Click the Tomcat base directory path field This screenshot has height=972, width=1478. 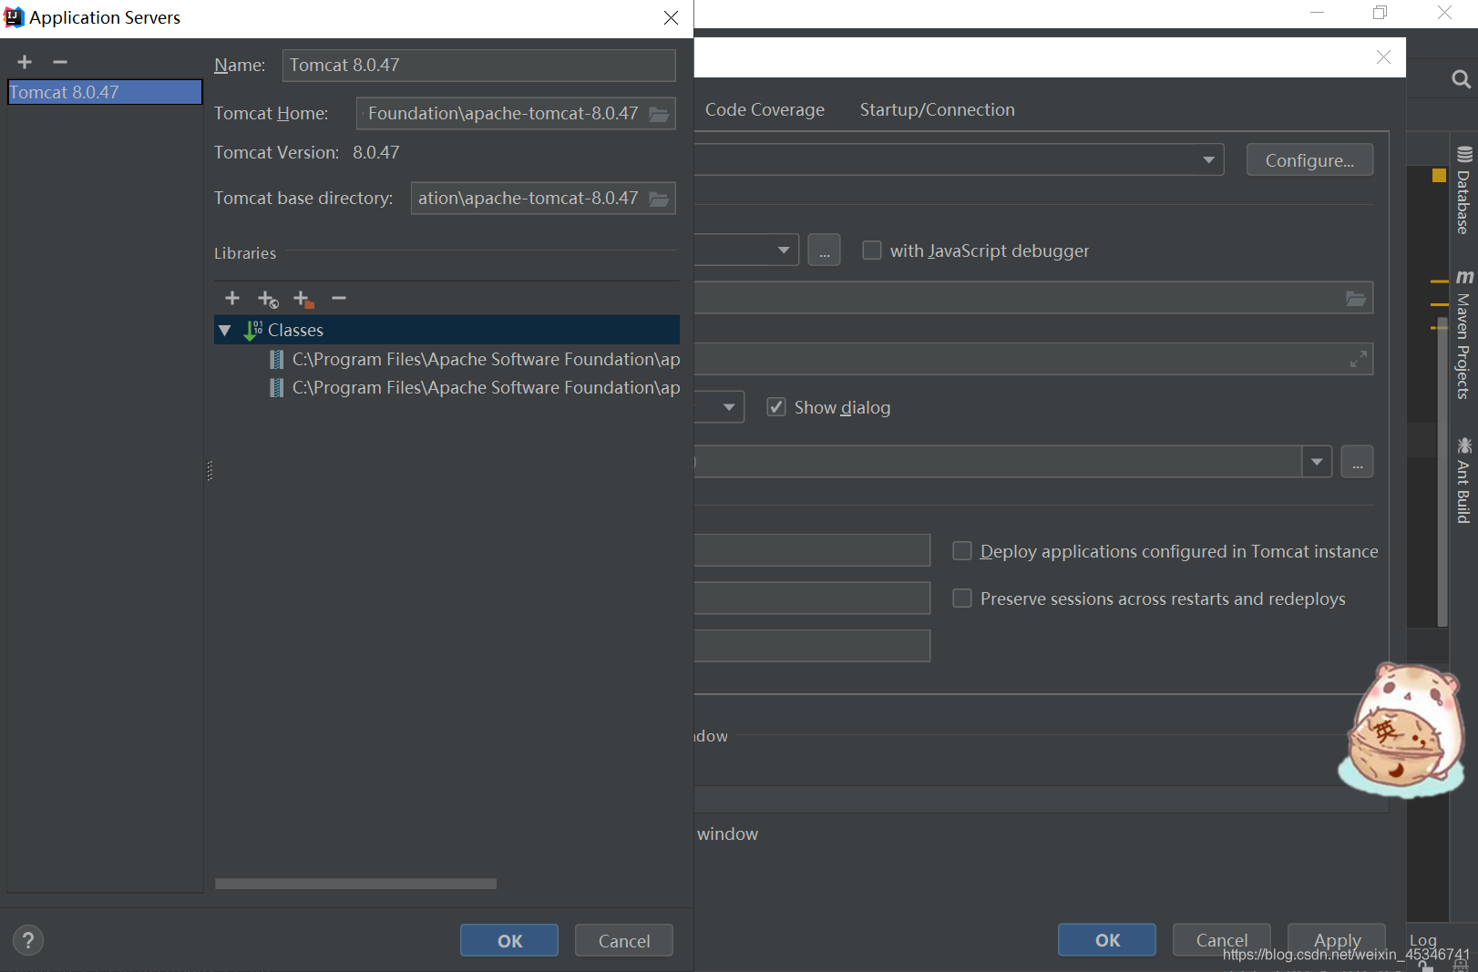[543, 198]
